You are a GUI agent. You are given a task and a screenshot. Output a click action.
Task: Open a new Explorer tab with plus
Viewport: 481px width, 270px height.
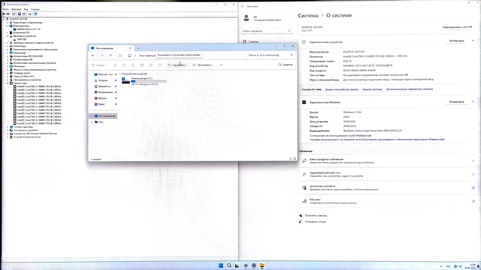tap(139, 48)
